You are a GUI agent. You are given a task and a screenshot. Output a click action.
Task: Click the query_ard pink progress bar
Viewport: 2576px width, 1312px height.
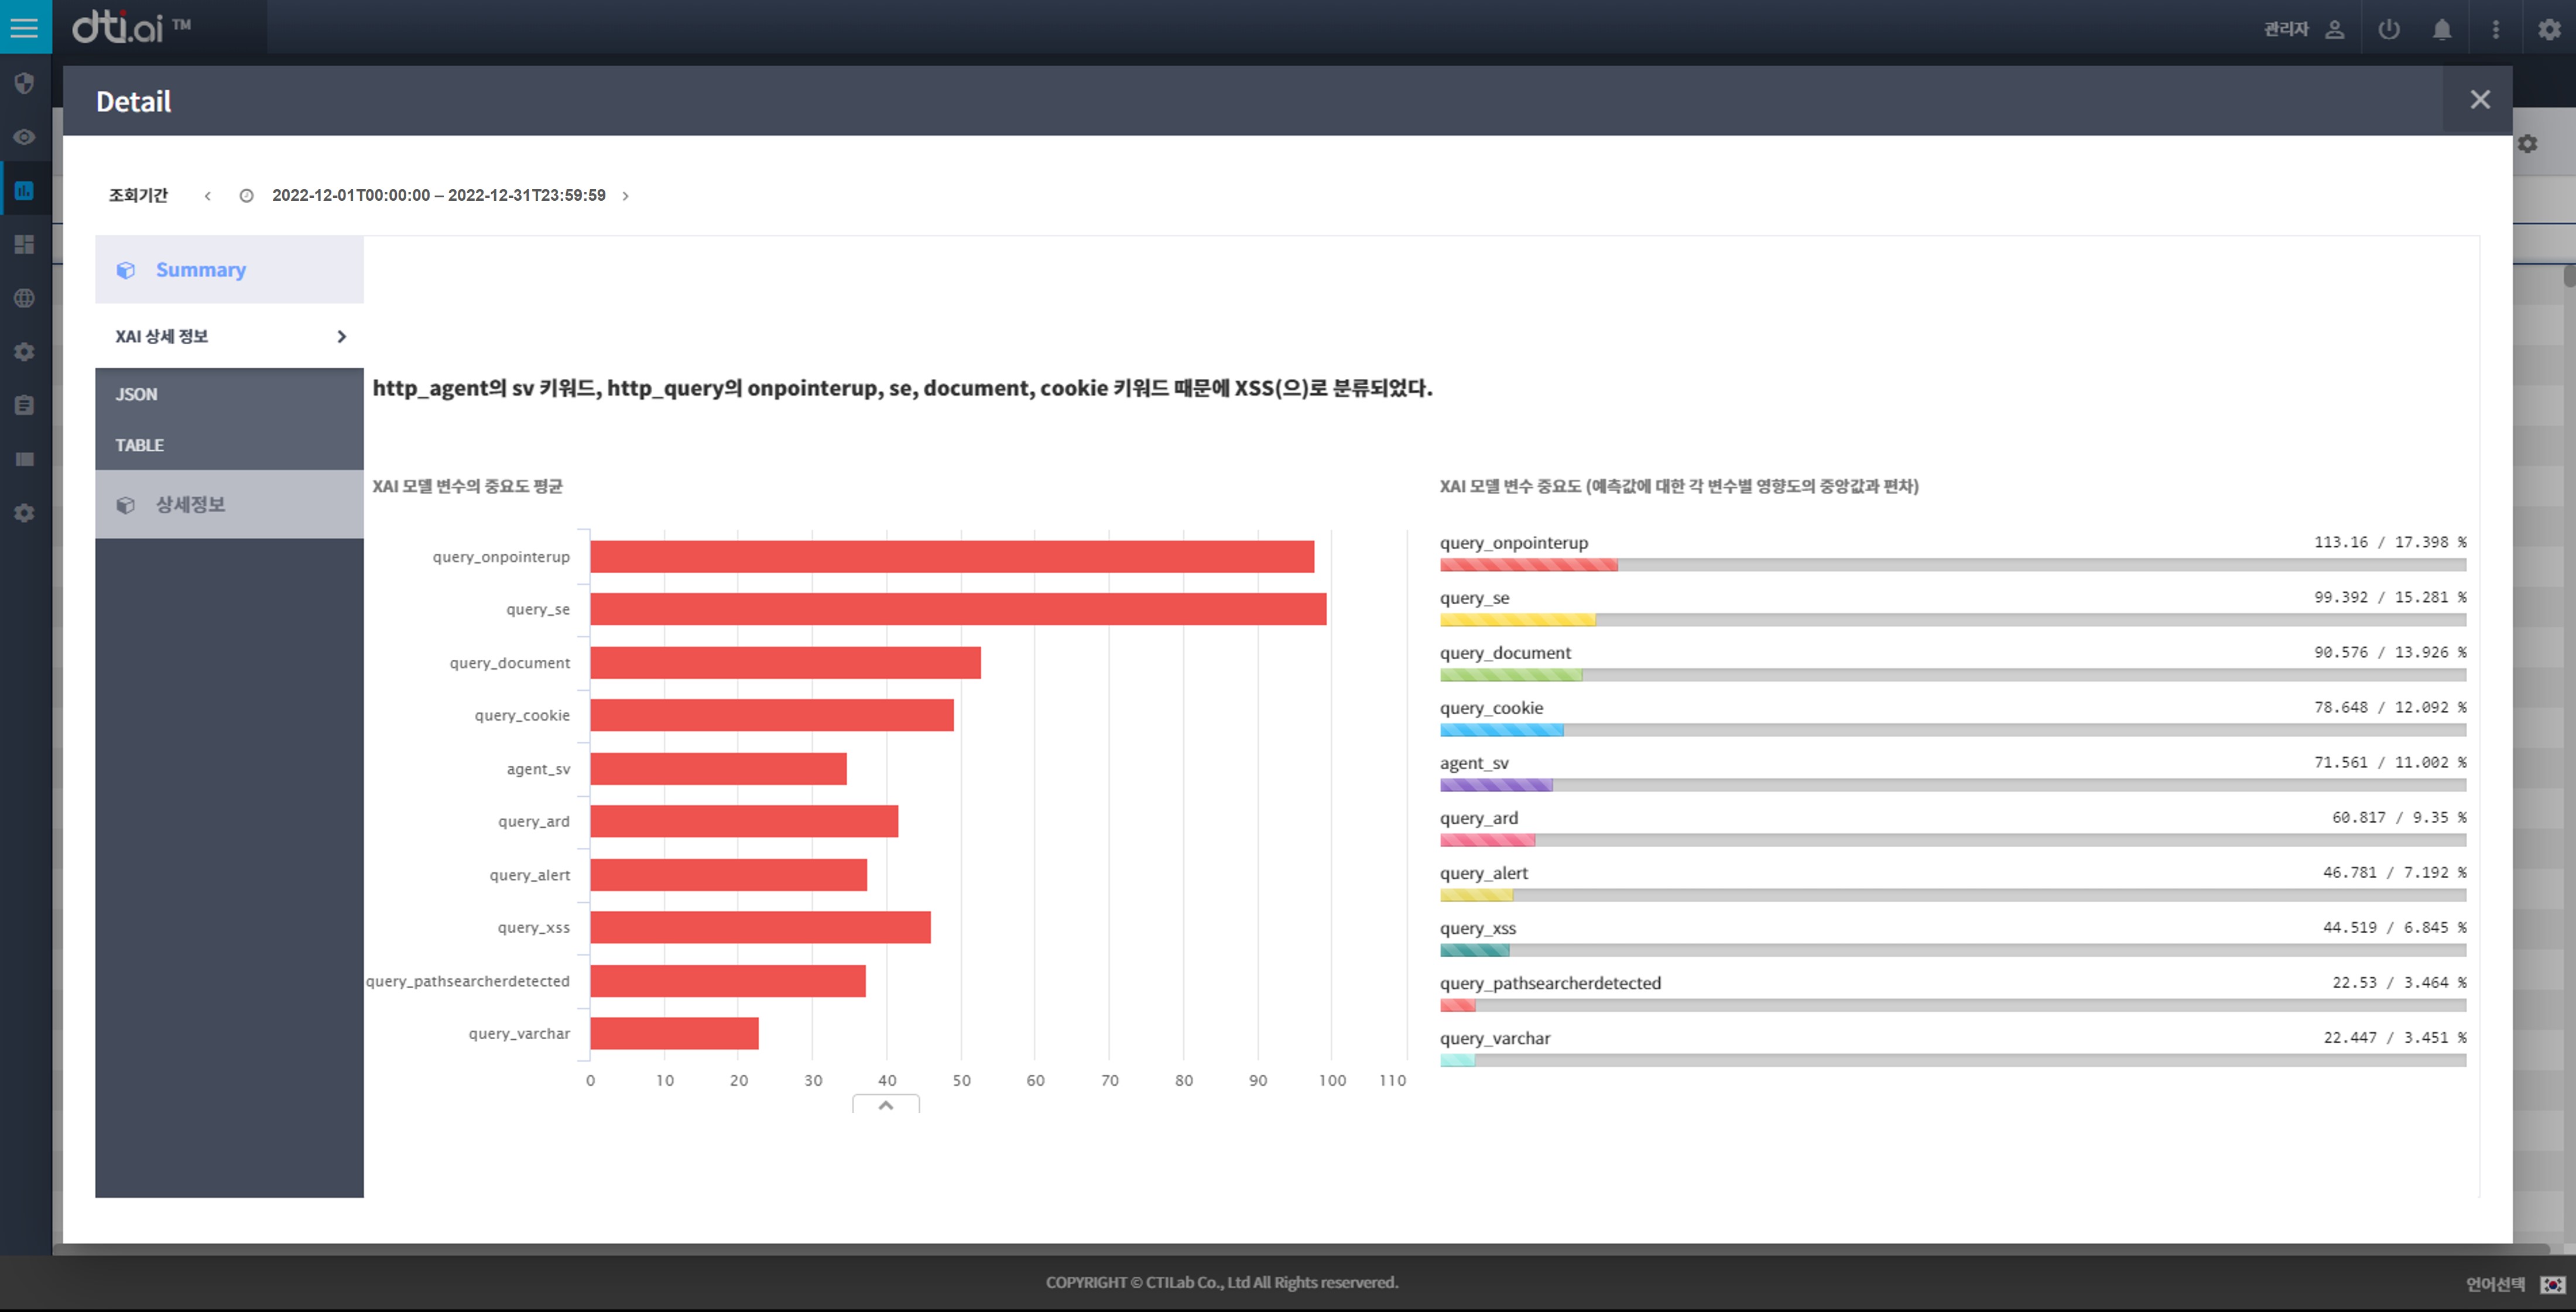click(x=1487, y=840)
